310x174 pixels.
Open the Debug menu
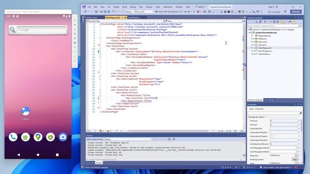133,7
